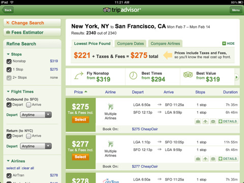Click the AirTran $278 price in sidebar

tap(54, 175)
